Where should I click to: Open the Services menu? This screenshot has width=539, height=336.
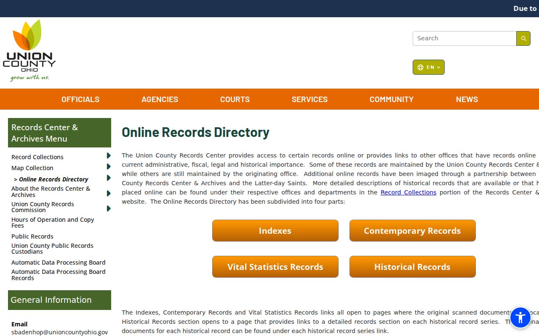pyautogui.click(x=310, y=100)
